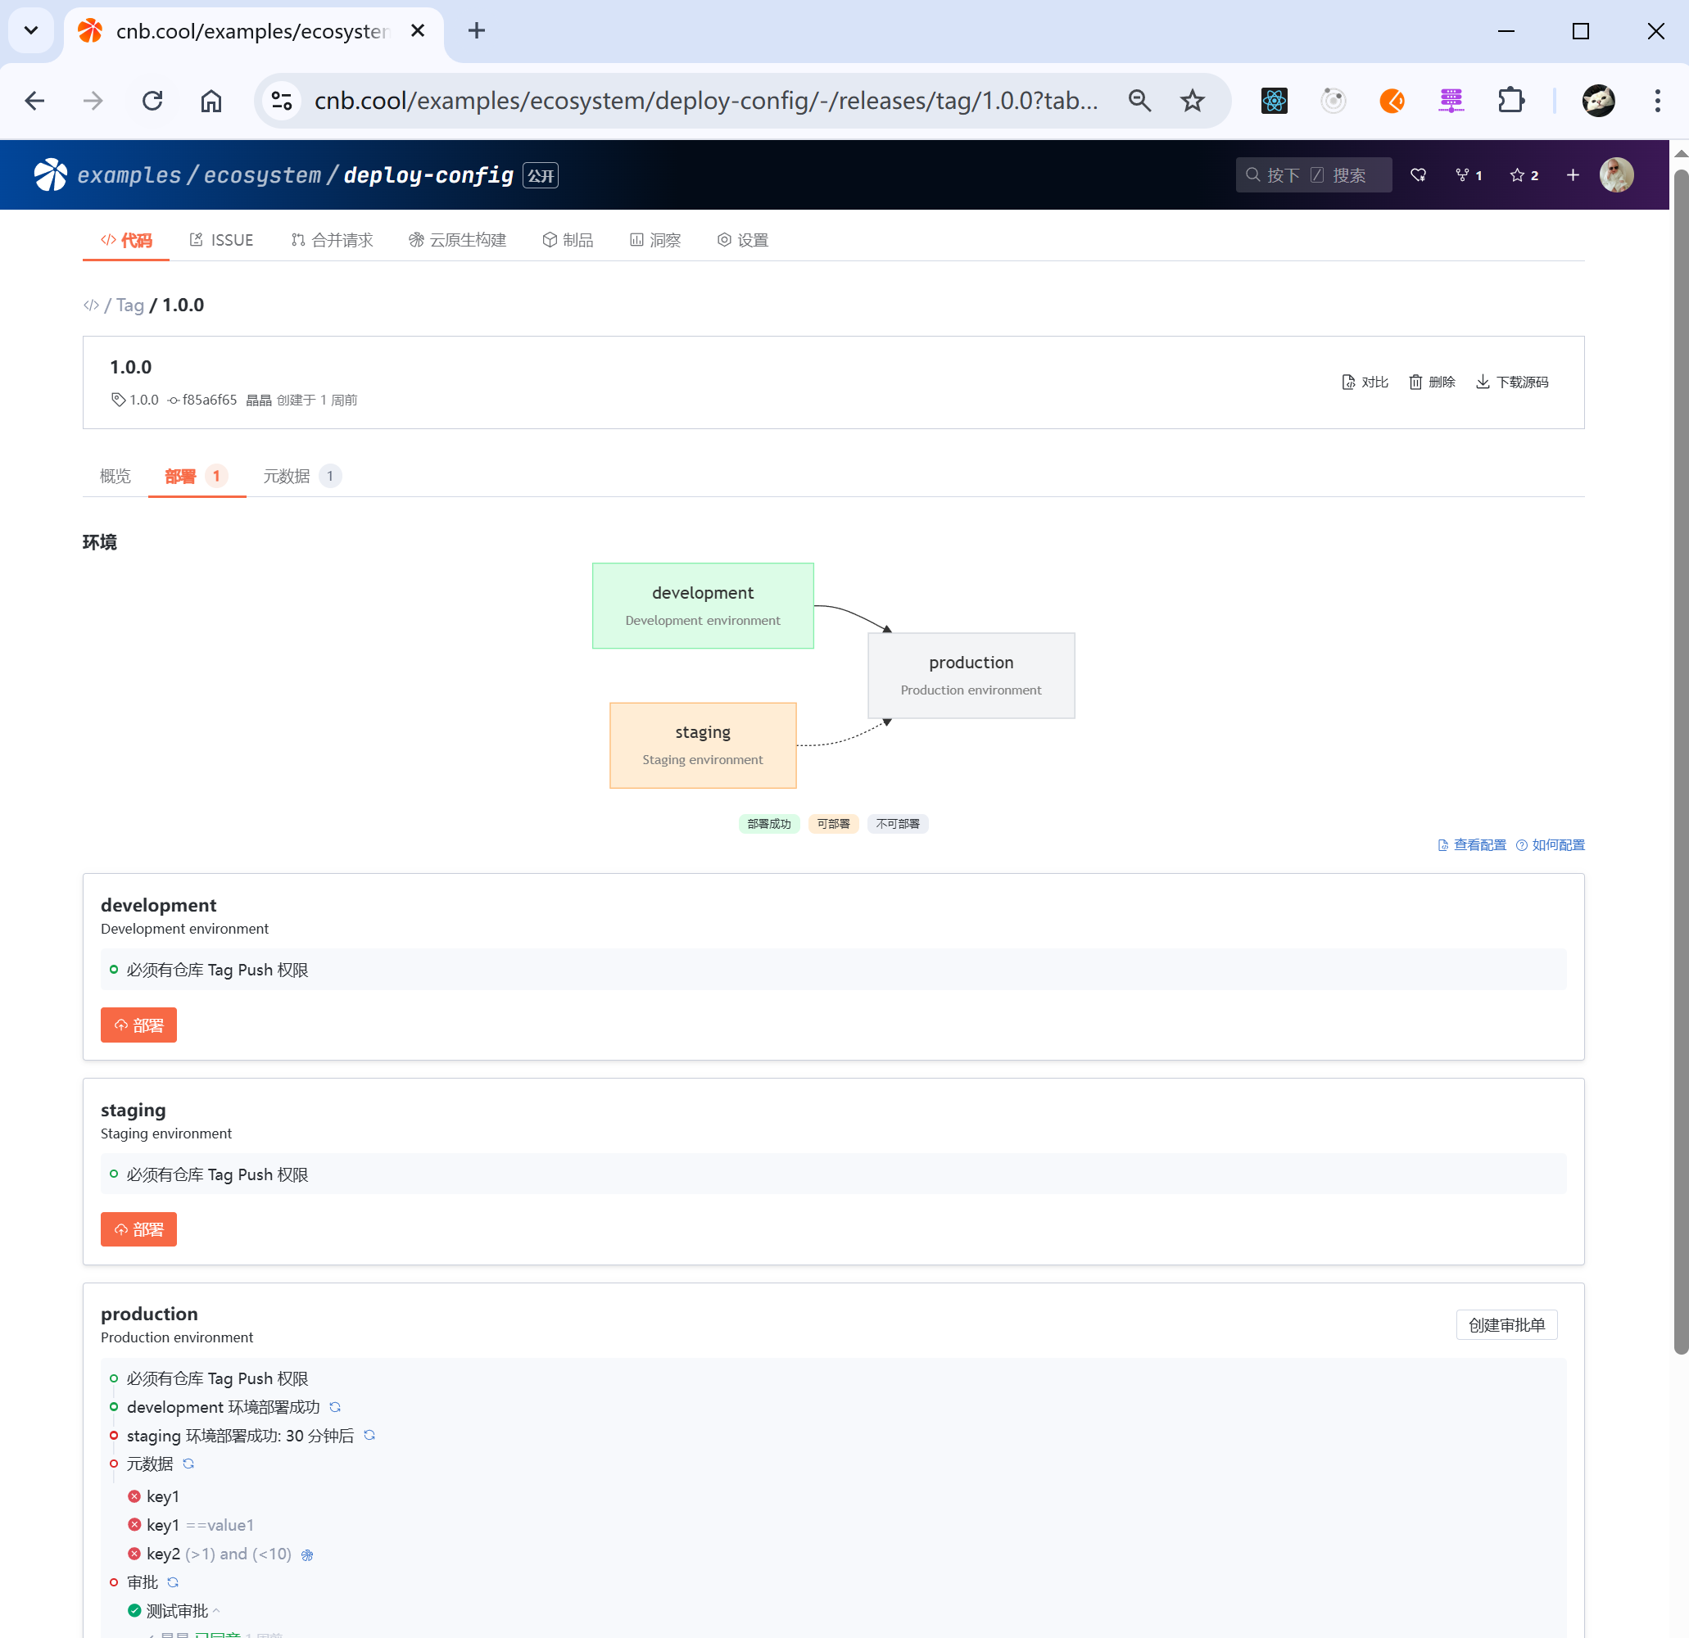This screenshot has width=1689, height=1638.
Task: Open the 设置 tab
Action: [743, 241]
